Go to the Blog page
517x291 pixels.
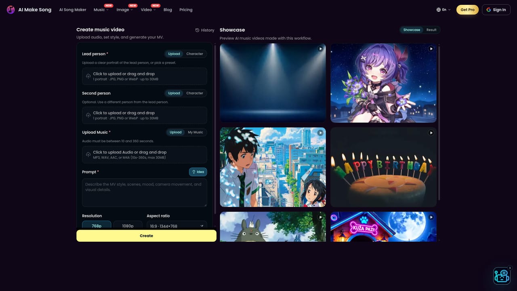click(168, 10)
